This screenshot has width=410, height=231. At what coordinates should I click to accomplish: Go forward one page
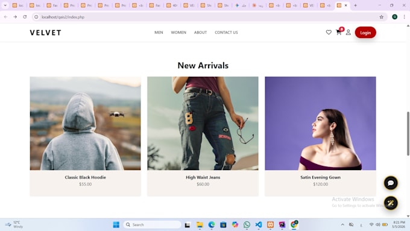coord(15,17)
